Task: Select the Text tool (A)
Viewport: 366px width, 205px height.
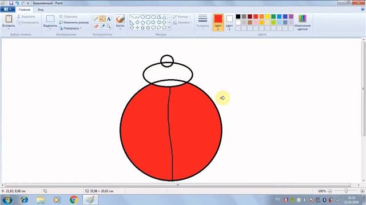Action: [109, 19]
